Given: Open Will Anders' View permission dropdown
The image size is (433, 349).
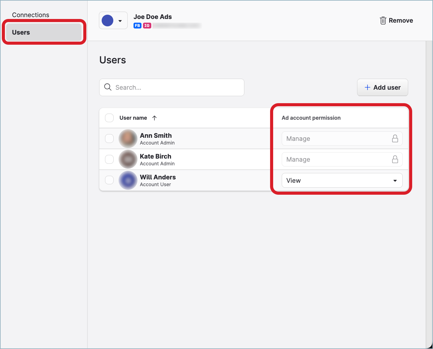Looking at the screenshot, I should (342, 180).
